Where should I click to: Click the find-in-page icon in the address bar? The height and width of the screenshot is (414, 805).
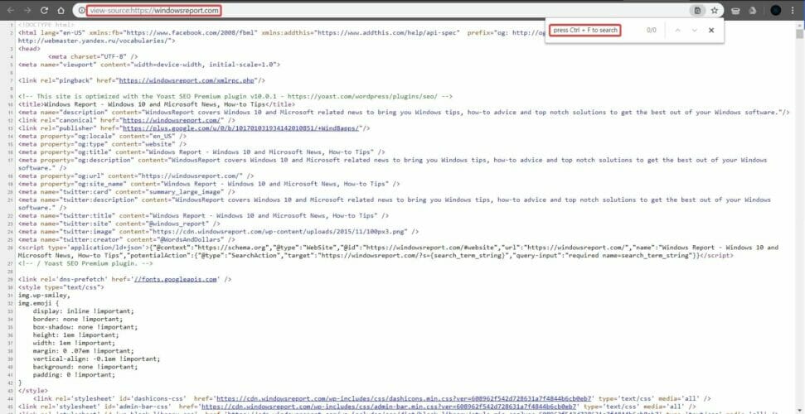point(697,10)
